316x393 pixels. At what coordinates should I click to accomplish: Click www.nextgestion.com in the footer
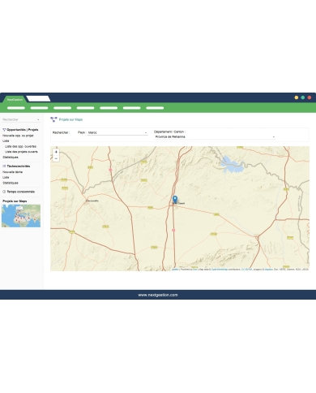(x=158, y=295)
